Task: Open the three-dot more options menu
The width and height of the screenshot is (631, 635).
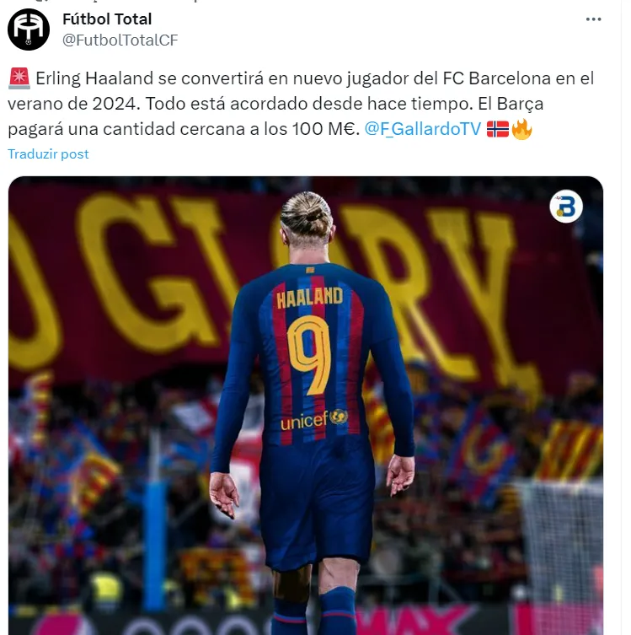Action: tap(593, 19)
